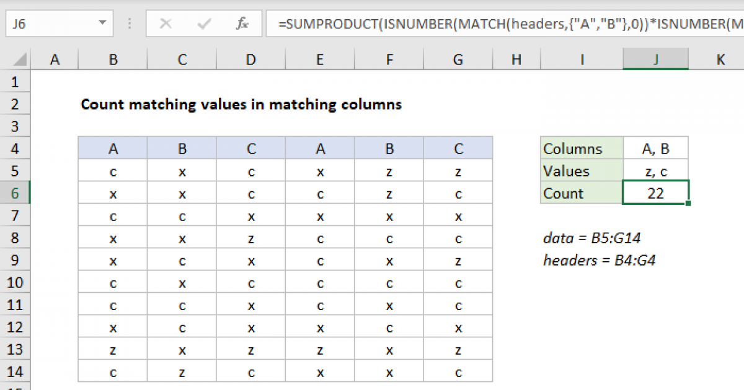The image size is (744, 390).
Task: Select row 14 header
Action: pos(15,371)
